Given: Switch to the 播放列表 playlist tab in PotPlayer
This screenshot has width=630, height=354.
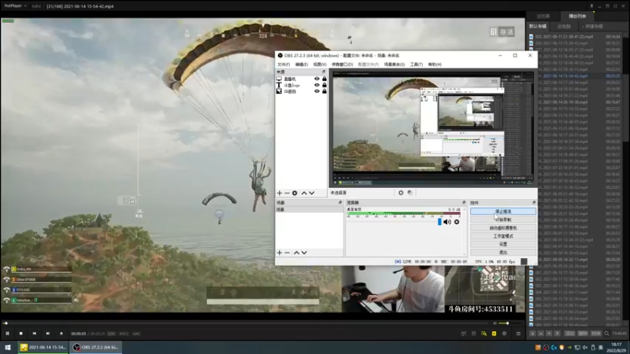Looking at the screenshot, I should coord(577,16).
